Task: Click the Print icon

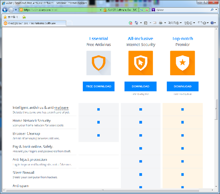Action: (x=161, y=23)
